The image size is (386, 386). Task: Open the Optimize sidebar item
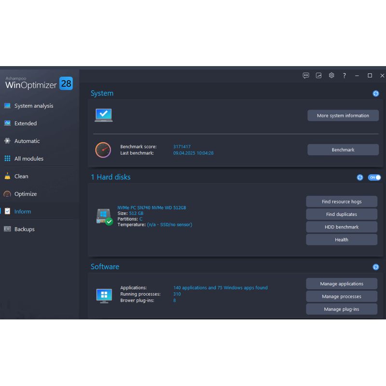click(25, 194)
